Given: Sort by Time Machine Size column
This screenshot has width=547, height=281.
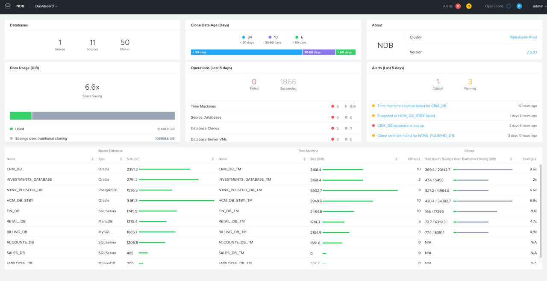Looking at the screenshot, I should point(396,159).
